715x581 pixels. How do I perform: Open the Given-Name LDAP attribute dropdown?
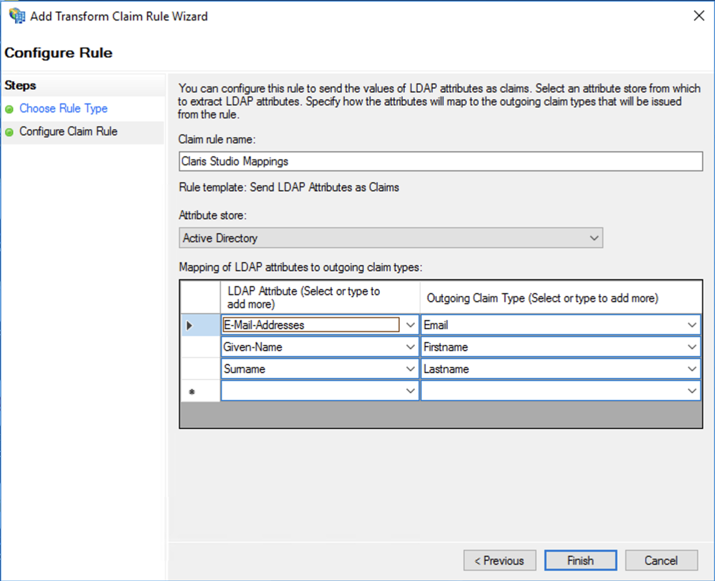410,347
